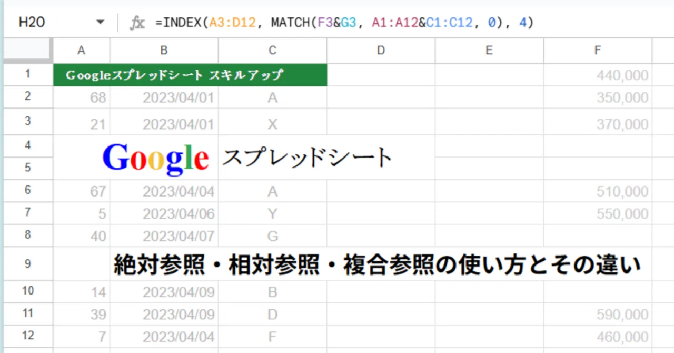This screenshot has height=353, width=674.
Task: Click the cell containing letter G
Action: pos(272,236)
